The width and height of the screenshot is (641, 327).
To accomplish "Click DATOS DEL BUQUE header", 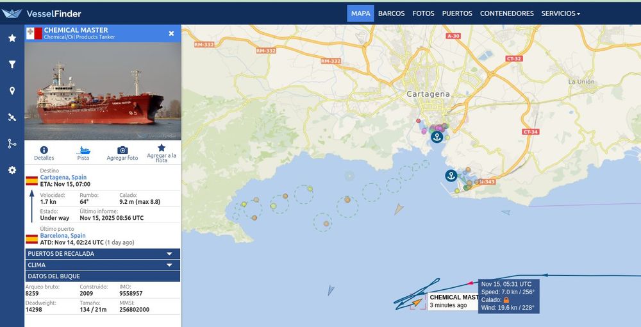I will pos(103,276).
